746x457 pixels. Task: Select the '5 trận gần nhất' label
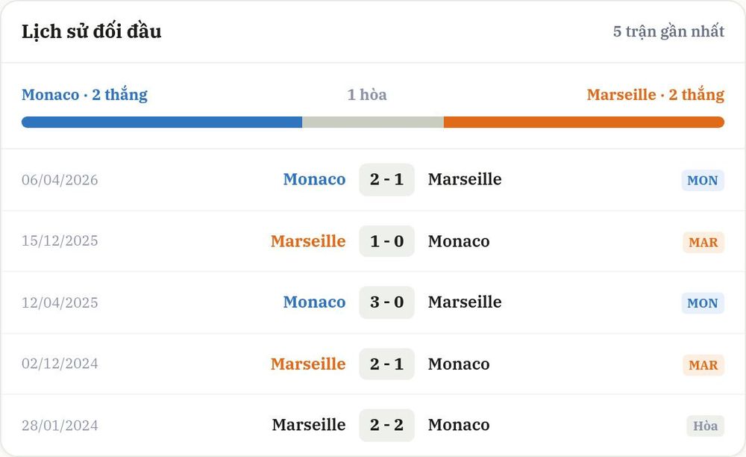coord(668,31)
